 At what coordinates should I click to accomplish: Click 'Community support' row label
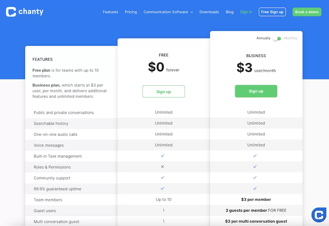pyautogui.click(x=52, y=178)
